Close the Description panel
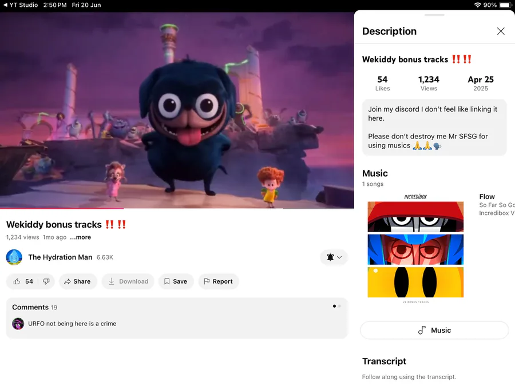This screenshot has width=515, height=386. 501,31
